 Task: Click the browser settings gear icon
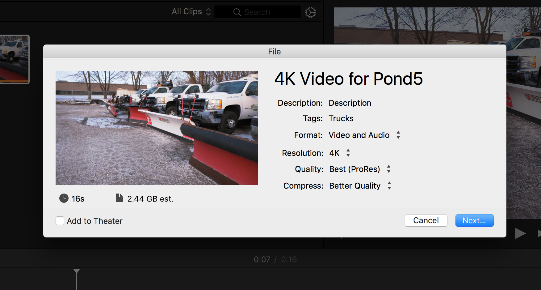[x=310, y=12]
